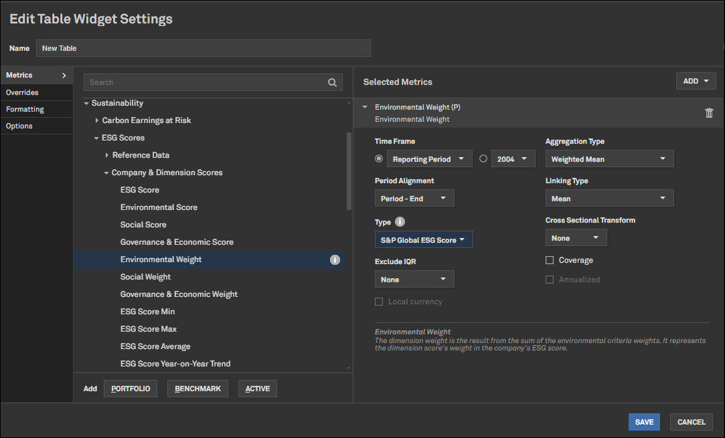Screen dimensions: 725x438
Task: Switch to the Overrides tab
Action: (23, 92)
